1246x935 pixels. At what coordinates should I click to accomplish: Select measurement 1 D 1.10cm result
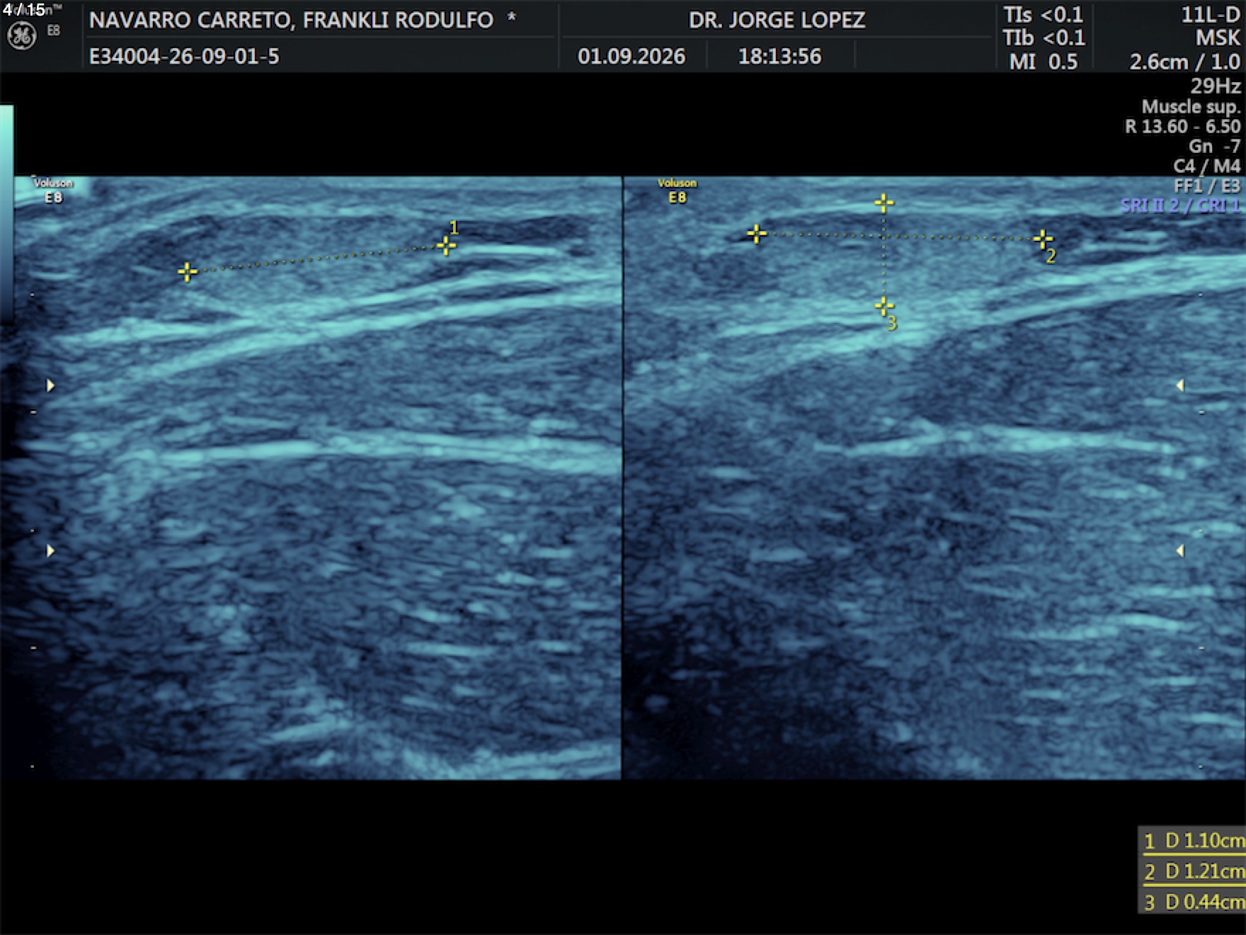(1194, 841)
